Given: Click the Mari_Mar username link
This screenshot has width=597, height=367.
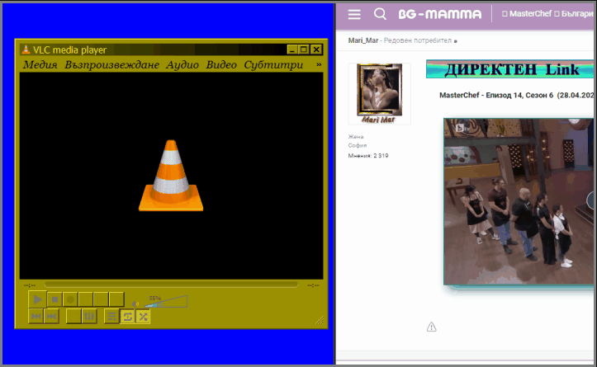Looking at the screenshot, I should pos(362,40).
